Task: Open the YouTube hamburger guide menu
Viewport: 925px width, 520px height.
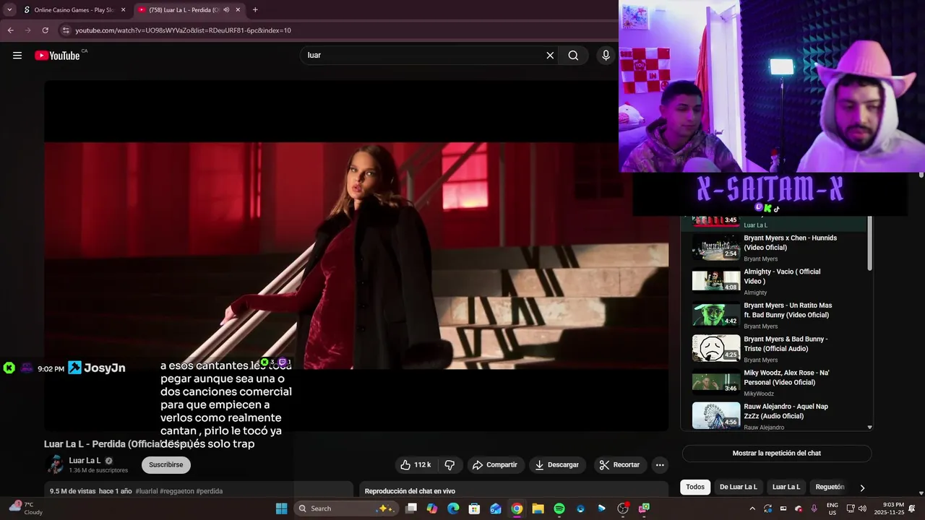Action: (x=17, y=56)
